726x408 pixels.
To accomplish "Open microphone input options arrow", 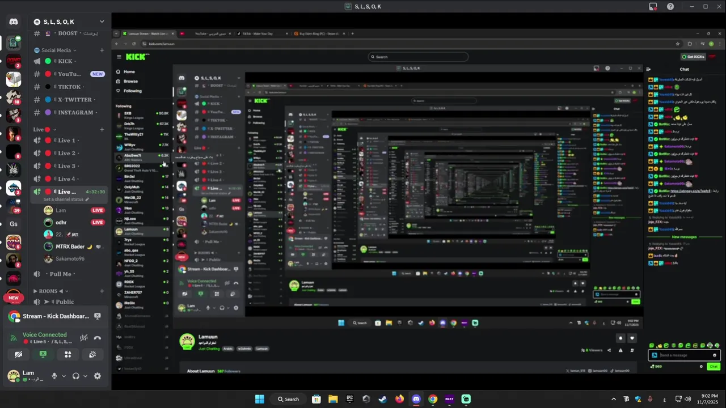I will click(x=64, y=376).
